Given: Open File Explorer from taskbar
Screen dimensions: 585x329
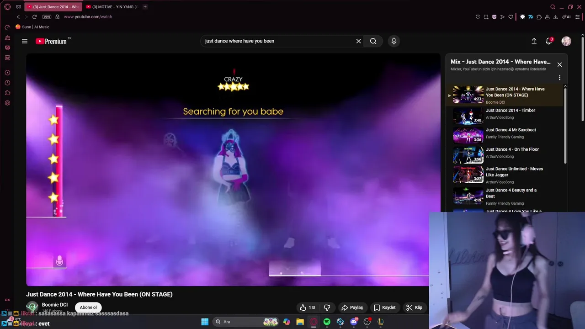Looking at the screenshot, I should [x=300, y=322].
